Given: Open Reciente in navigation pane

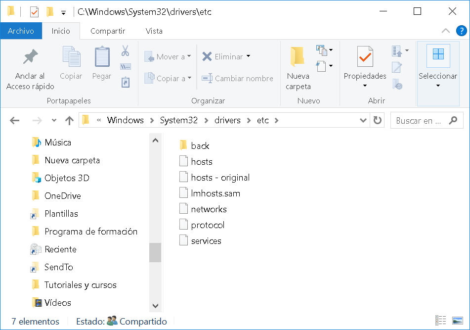Looking at the screenshot, I should (53, 249).
